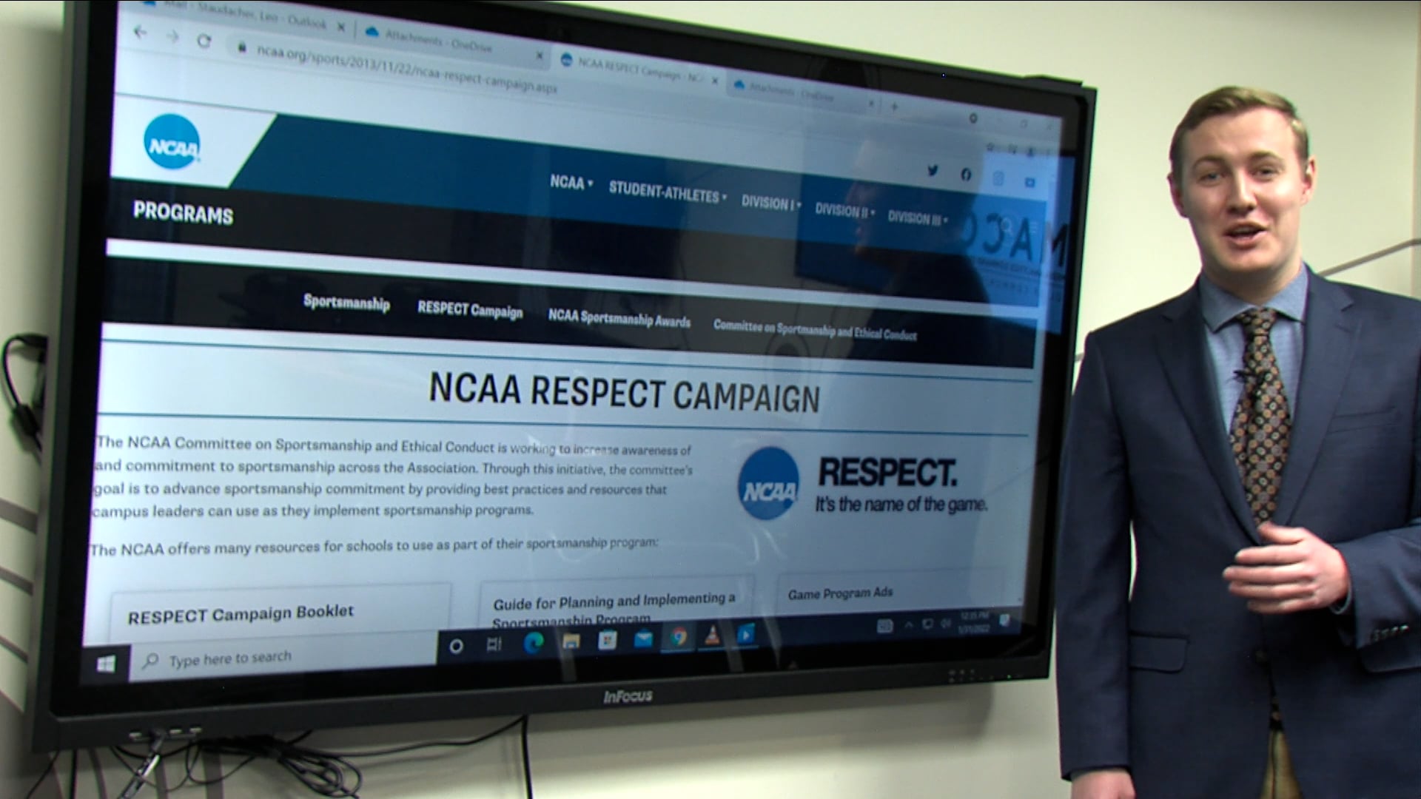Viewport: 1421px width, 799px height.
Task: Expand the DIVISION II dropdown
Action: coord(844,211)
